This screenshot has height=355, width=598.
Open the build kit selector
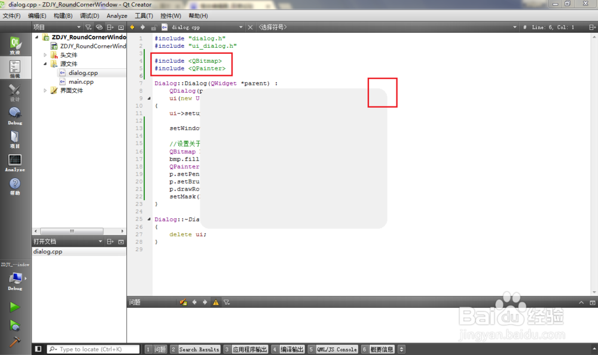(16, 281)
